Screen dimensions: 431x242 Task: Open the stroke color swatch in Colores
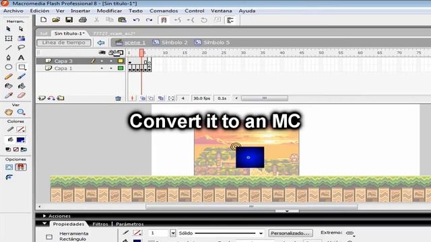[21, 129]
